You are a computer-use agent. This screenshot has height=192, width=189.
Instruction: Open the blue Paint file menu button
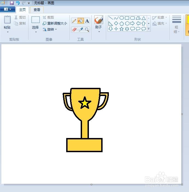(8, 9)
